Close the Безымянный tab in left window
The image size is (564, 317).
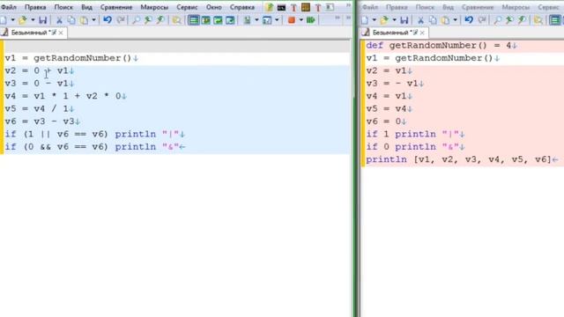[61, 33]
